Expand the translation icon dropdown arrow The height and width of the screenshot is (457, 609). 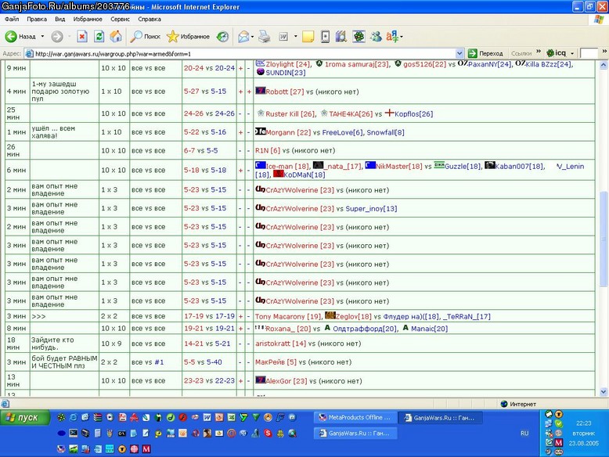click(402, 37)
